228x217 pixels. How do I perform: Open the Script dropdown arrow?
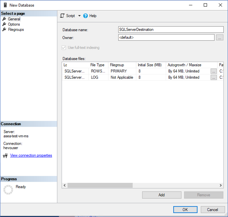(x=79, y=16)
